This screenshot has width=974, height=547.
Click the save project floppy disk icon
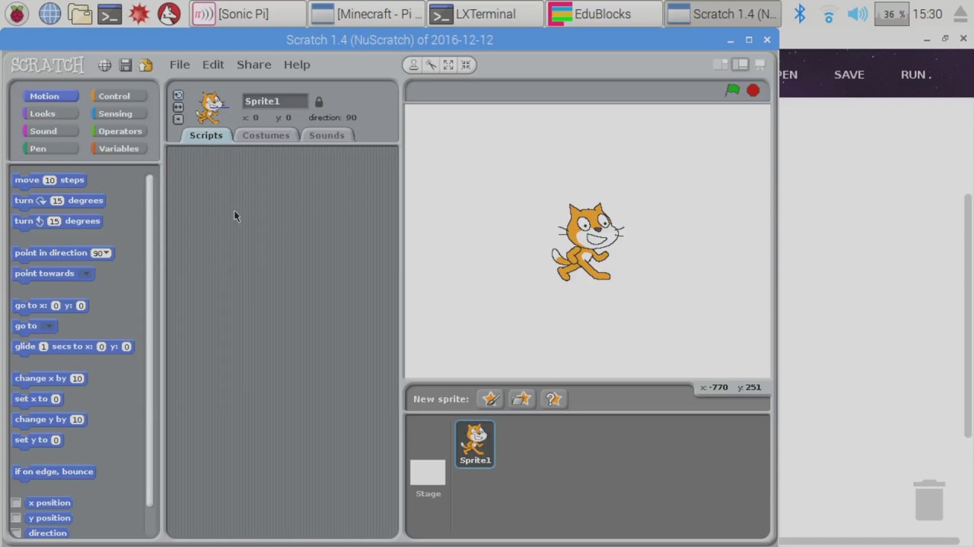[126, 65]
